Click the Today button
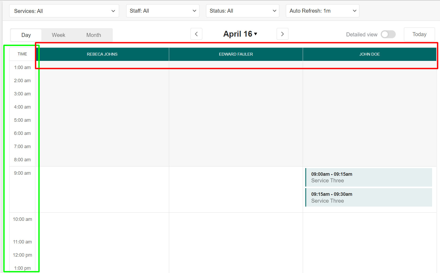The height and width of the screenshot is (273, 440). tap(419, 34)
